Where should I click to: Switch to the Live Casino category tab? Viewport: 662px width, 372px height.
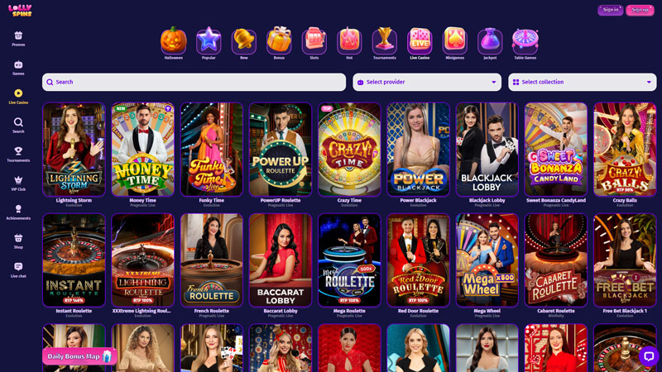[x=420, y=44]
